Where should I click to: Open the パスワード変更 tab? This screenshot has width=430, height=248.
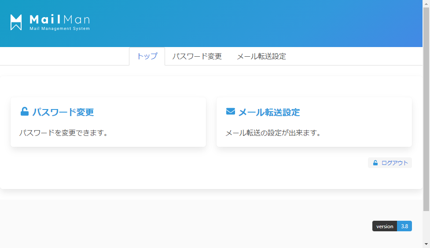[x=197, y=56]
